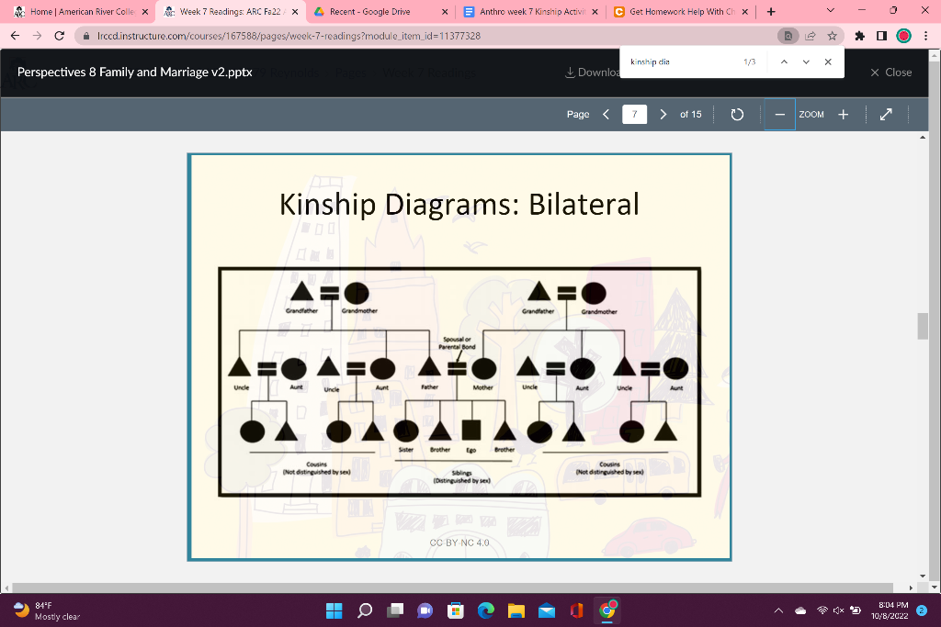Download the Perspectives 8 presentation file
This screenshot has width=941, height=627.
(572, 72)
